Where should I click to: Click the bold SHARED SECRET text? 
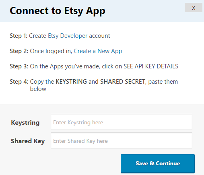123,82
